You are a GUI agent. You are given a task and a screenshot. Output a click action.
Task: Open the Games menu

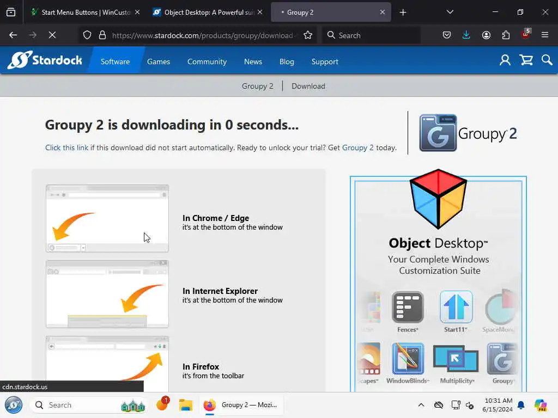pyautogui.click(x=159, y=62)
